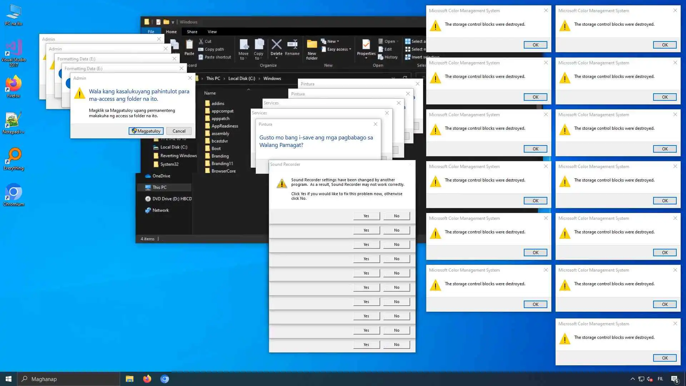Switch to the View ribbon tab

pyautogui.click(x=212, y=32)
